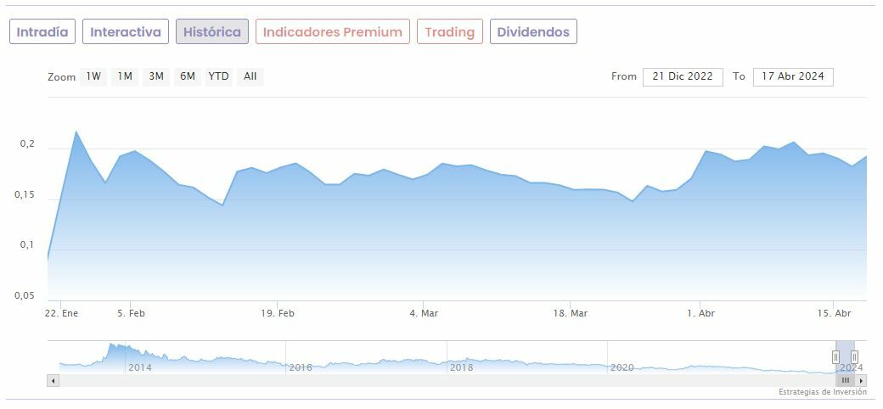
Task: Open Indicadores Premium
Action: 333,32
